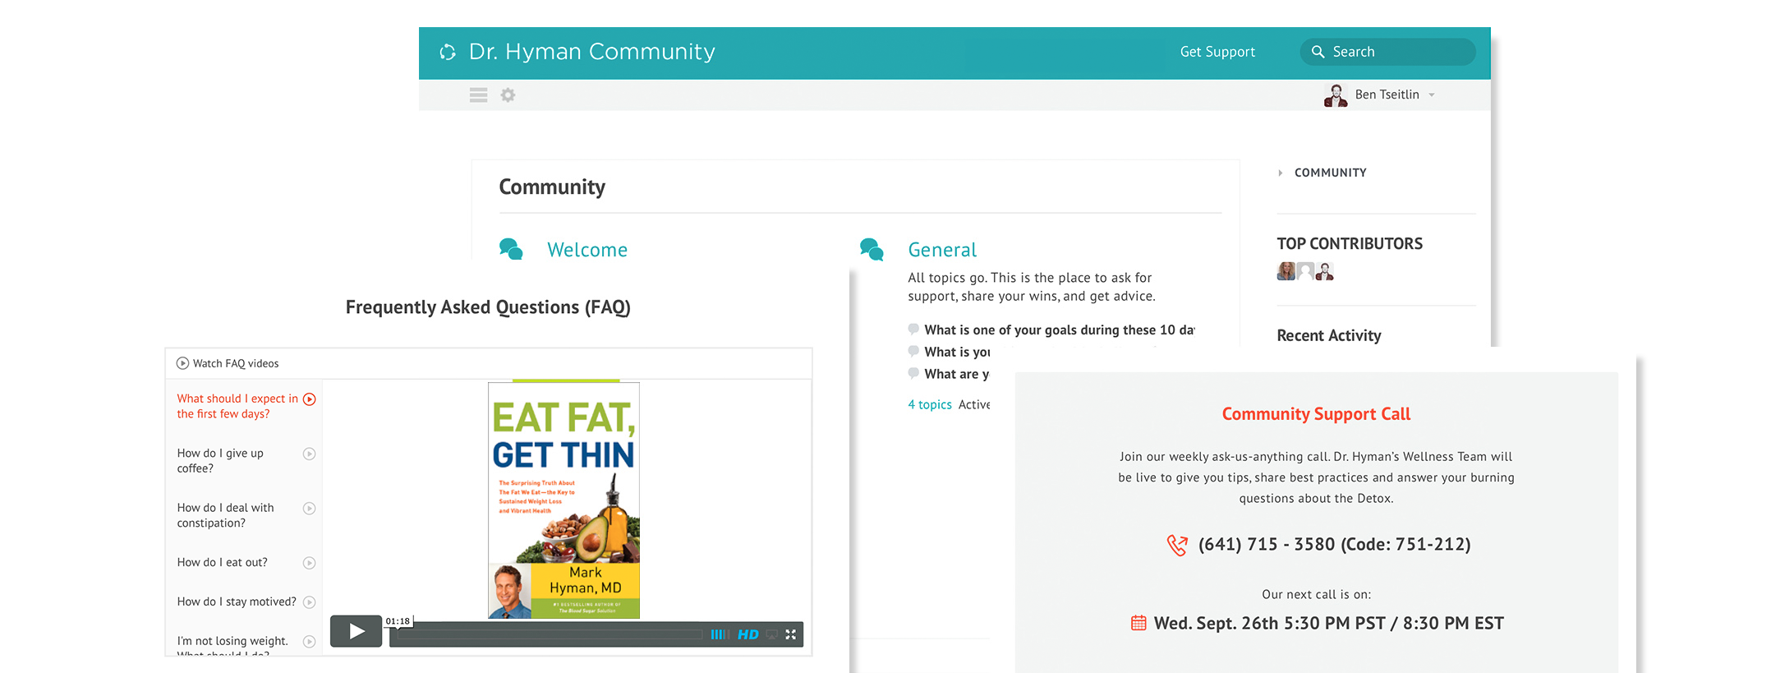1771x673 pixels.
Task: Open settings with the gear icon
Action: point(508,95)
